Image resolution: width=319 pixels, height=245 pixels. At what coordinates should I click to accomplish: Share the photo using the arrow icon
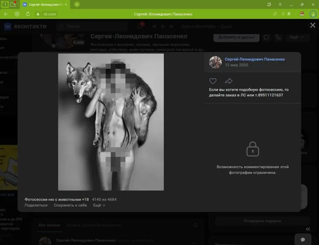229,81
